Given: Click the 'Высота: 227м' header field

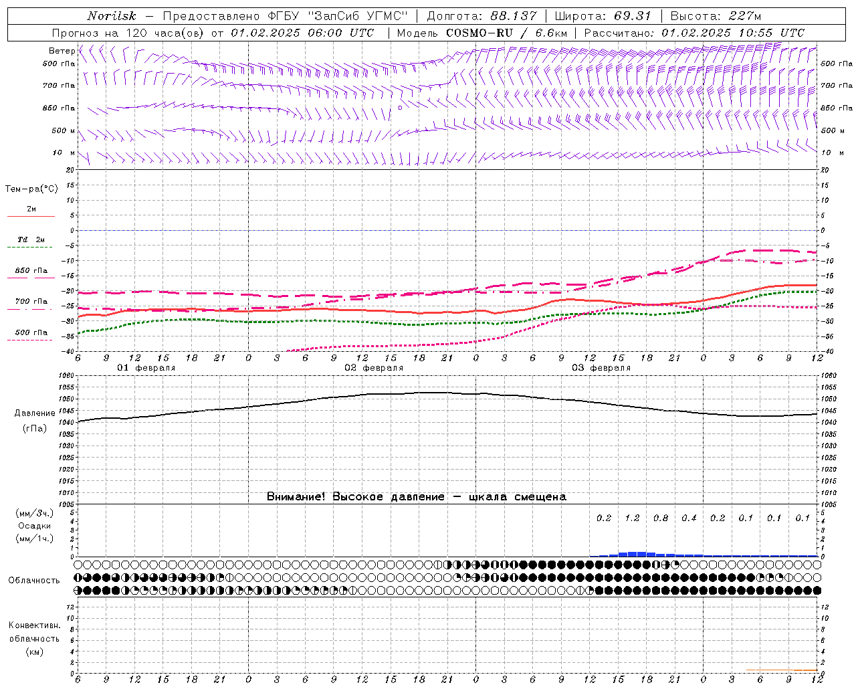Looking at the screenshot, I should point(716,16).
